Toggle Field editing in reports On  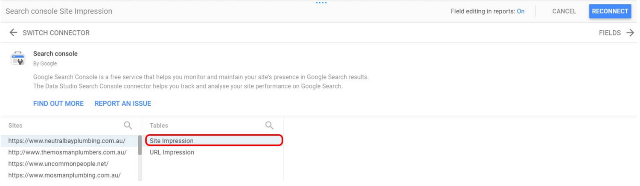point(521,12)
